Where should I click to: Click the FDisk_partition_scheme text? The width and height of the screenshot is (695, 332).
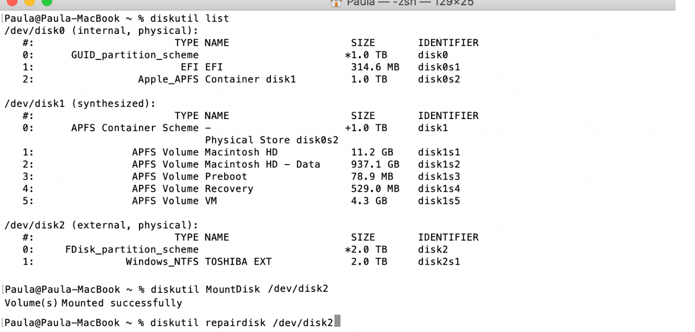132,250
